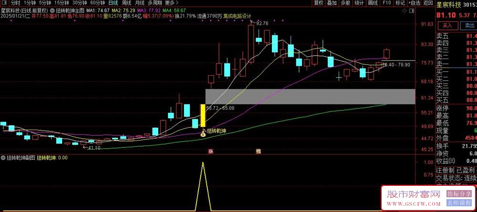Activate the 画线 drawing tool
The image size is (477, 212).
(373, 3)
